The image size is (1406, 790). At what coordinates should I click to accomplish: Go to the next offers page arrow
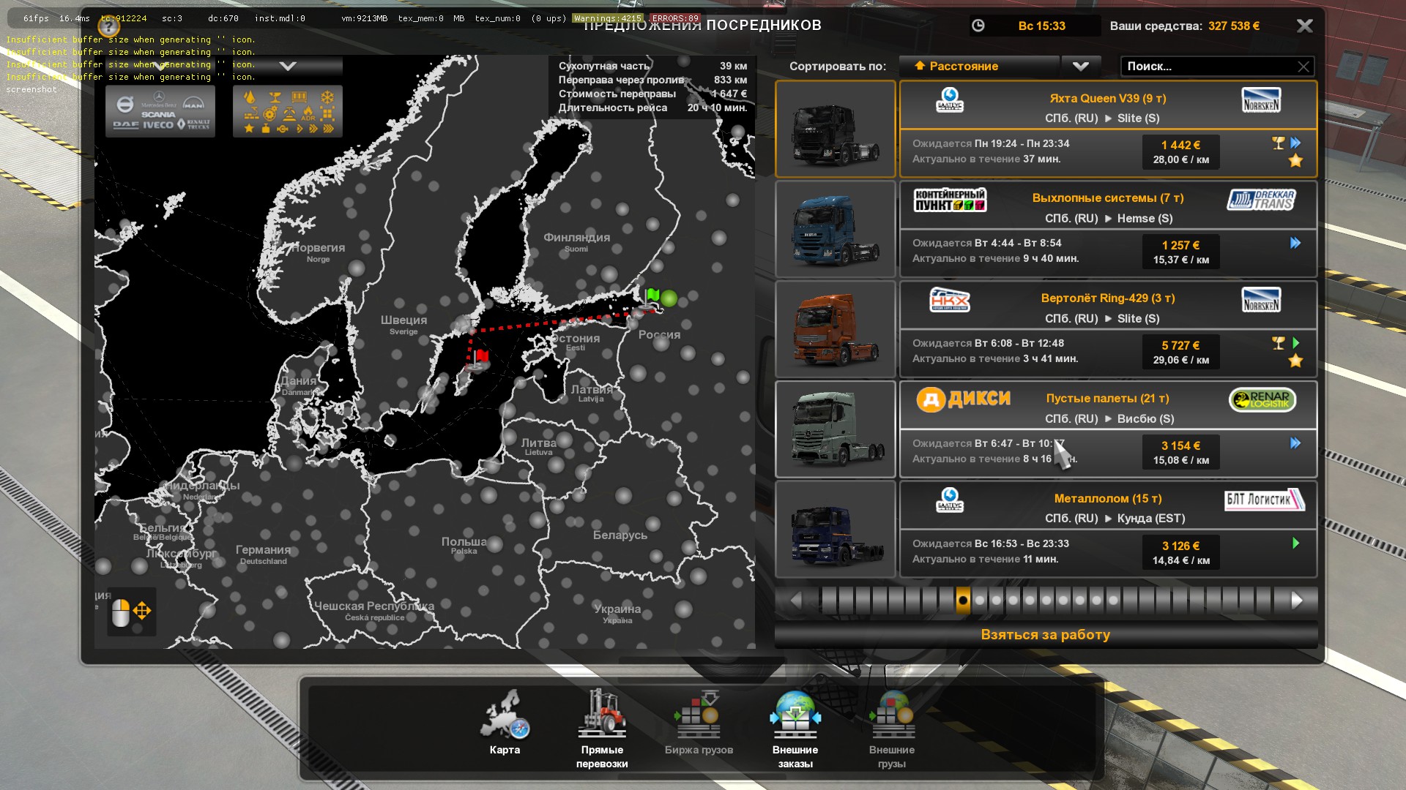[1297, 601]
